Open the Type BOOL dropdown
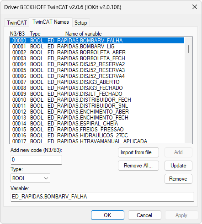 [x=30, y=178]
